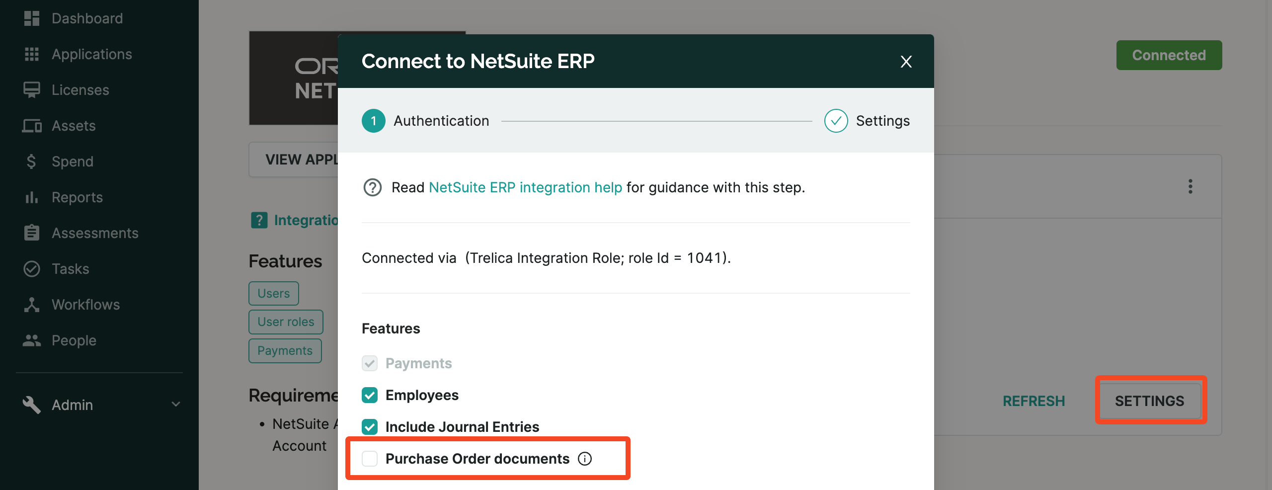Viewport: 1272px width, 490px height.
Task: Open the Integration help link behind dialog
Action: [x=306, y=220]
